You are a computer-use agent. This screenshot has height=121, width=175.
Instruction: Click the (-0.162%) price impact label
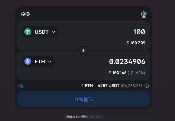(136, 73)
